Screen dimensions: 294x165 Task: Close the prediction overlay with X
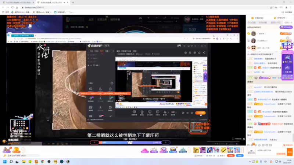point(244,139)
